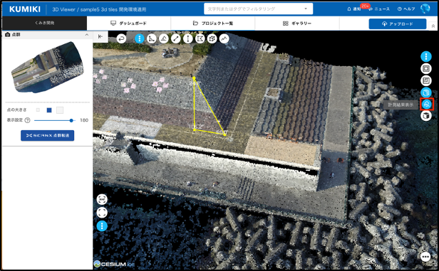Click the SCANX 点群転送 button
Image resolution: width=439 pixels, height=271 pixels.
click(47, 135)
